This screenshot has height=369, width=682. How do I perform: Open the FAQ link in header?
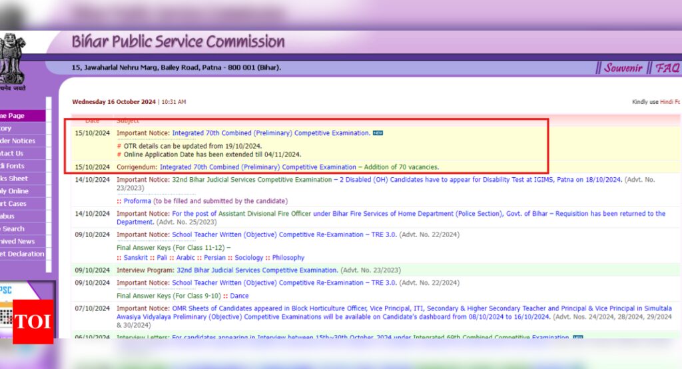click(x=667, y=68)
